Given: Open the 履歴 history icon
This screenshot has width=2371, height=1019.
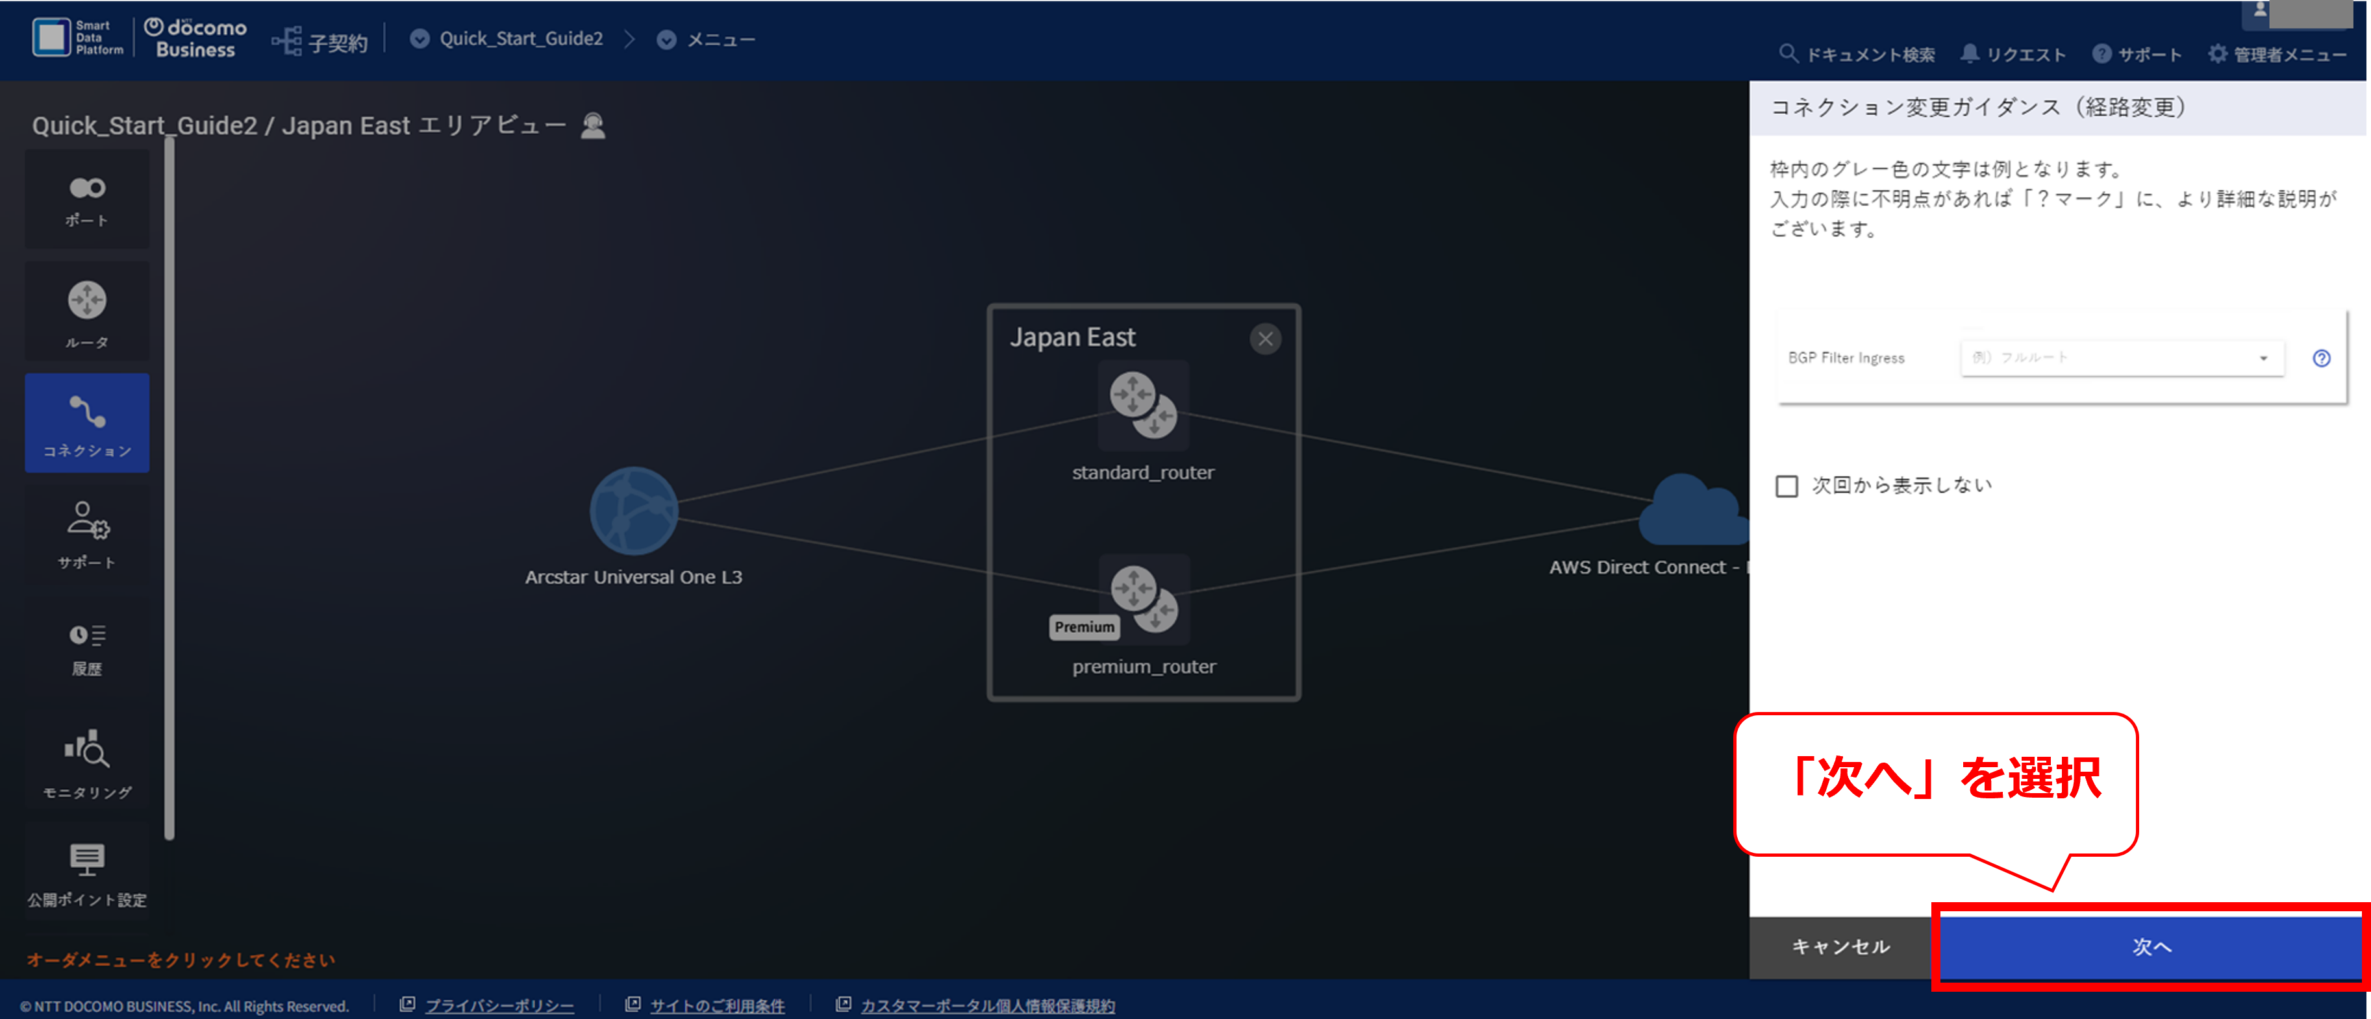Looking at the screenshot, I should (86, 648).
